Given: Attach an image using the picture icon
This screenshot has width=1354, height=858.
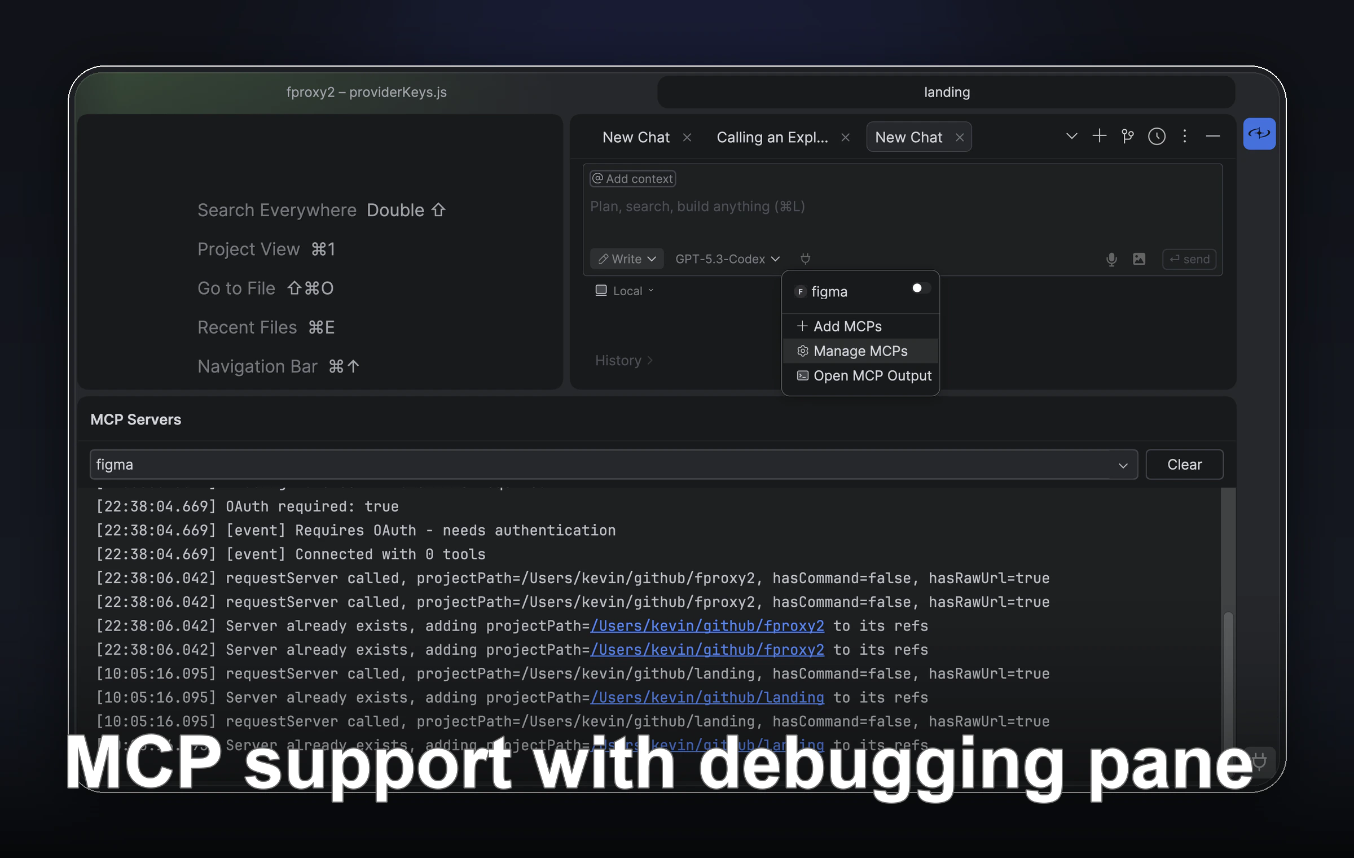Looking at the screenshot, I should click(x=1139, y=259).
